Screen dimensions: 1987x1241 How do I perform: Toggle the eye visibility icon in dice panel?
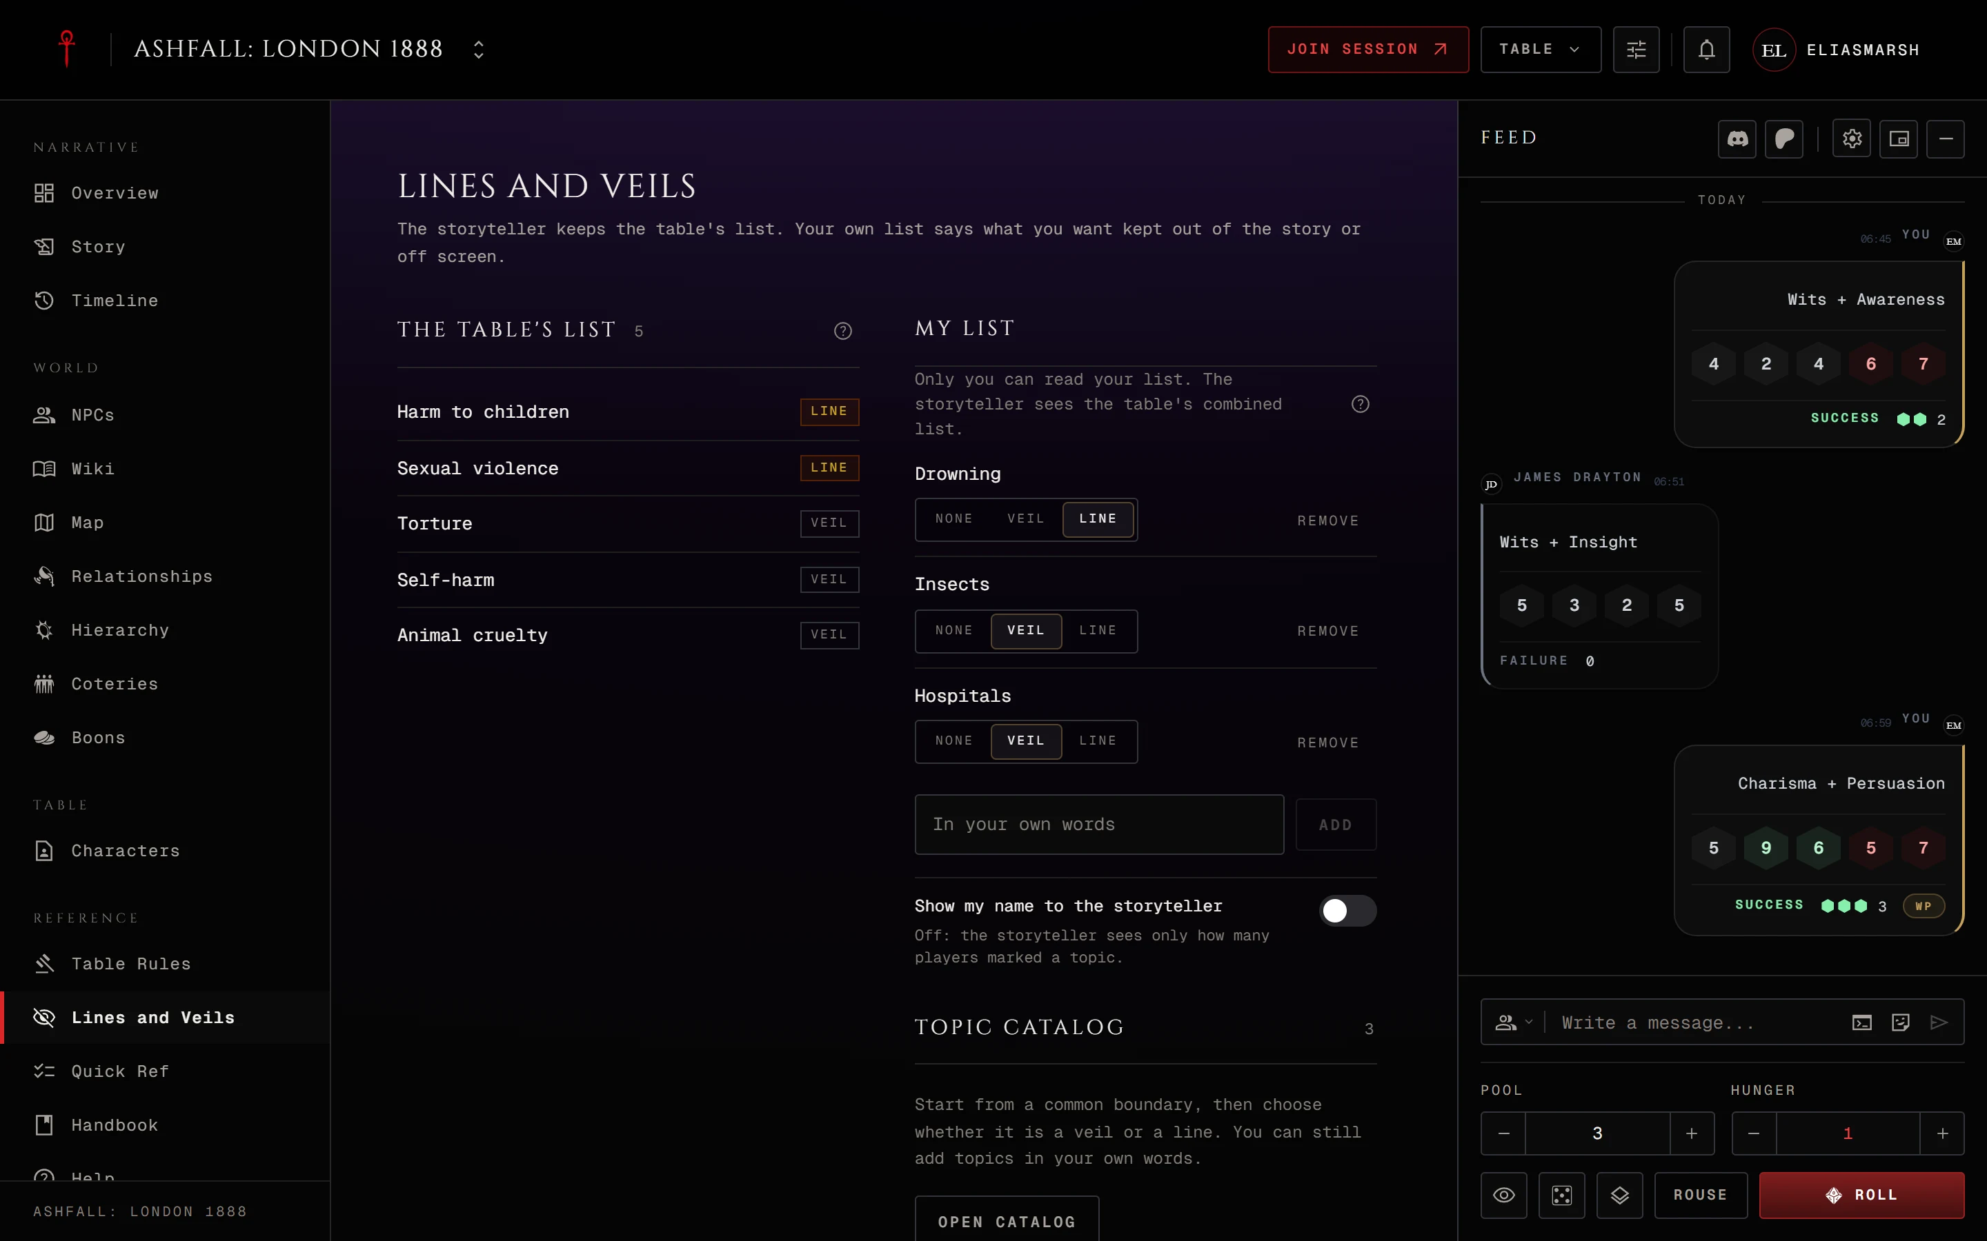1503,1195
